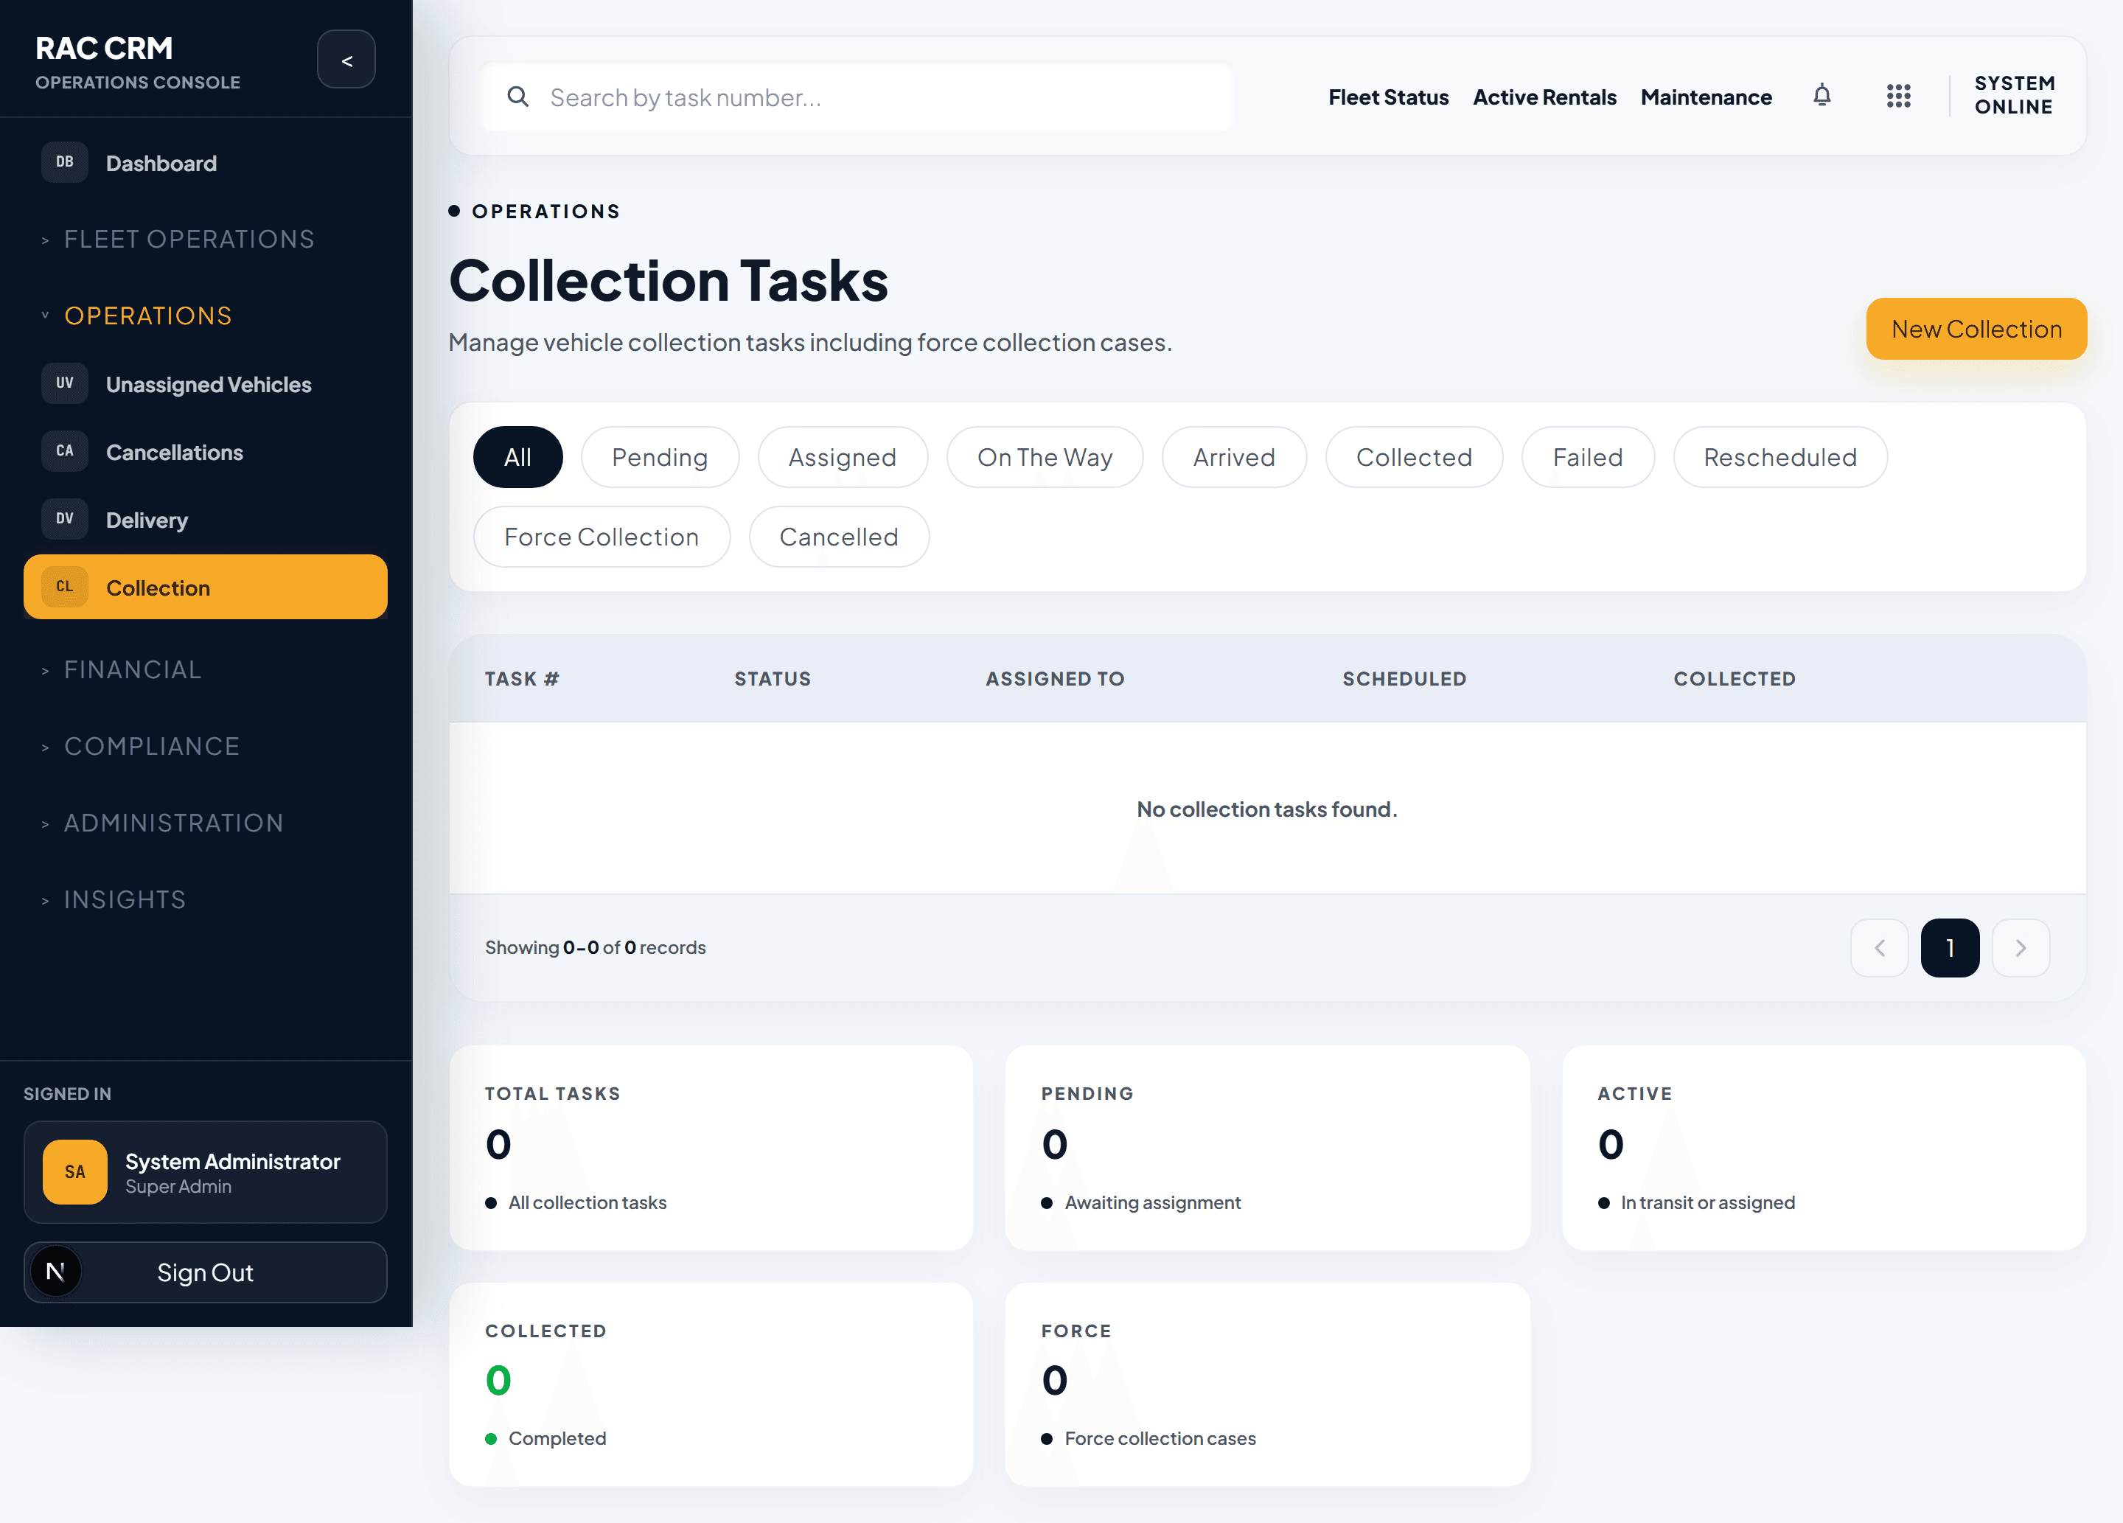Filter by Pending status
Image resolution: width=2123 pixels, height=1523 pixels.
660,457
